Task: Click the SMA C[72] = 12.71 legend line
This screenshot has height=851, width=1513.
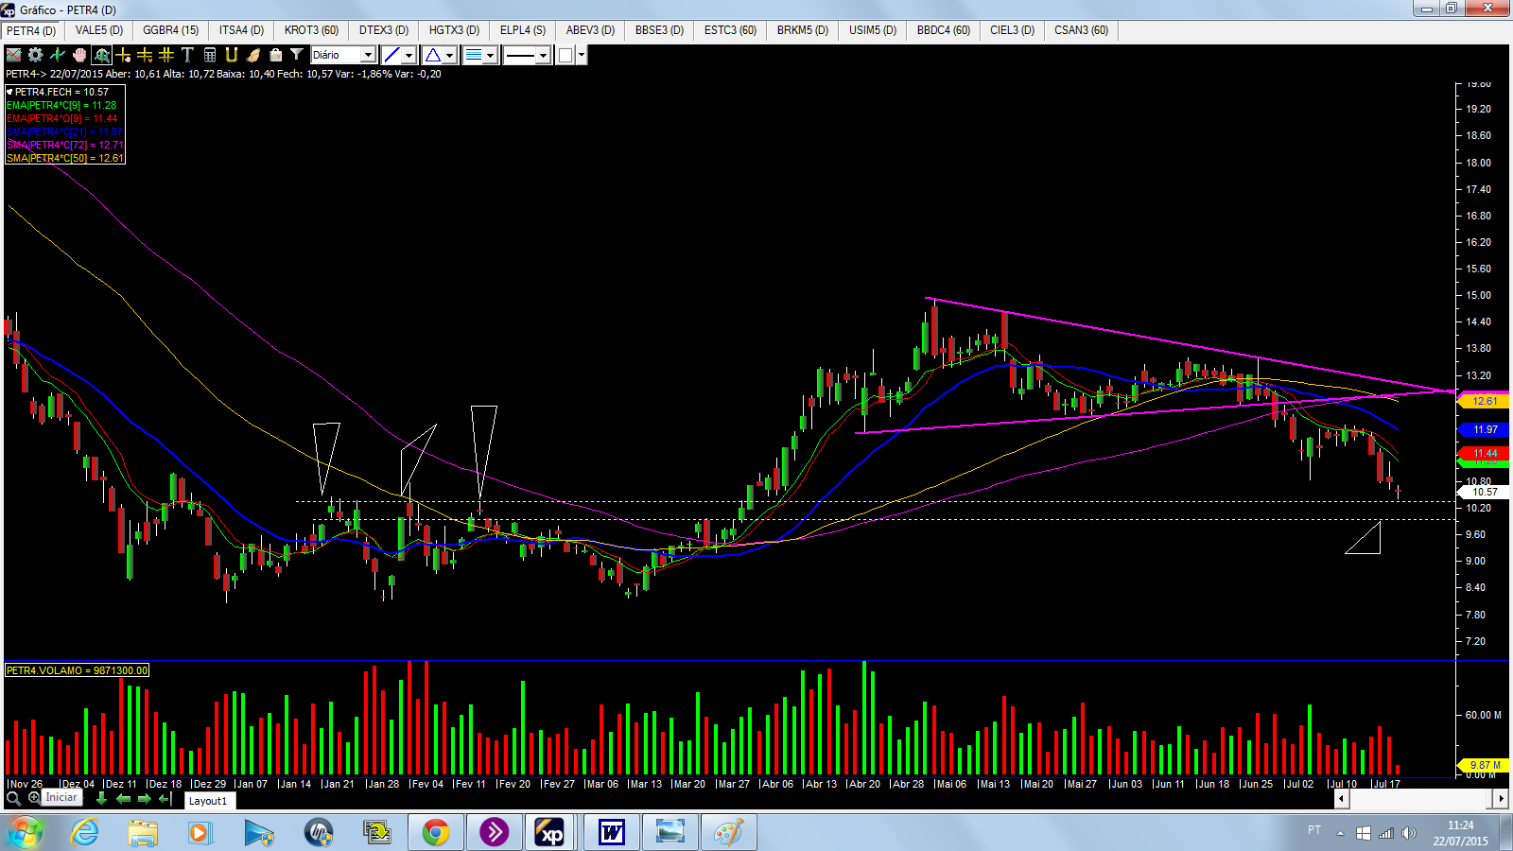Action: [x=65, y=145]
